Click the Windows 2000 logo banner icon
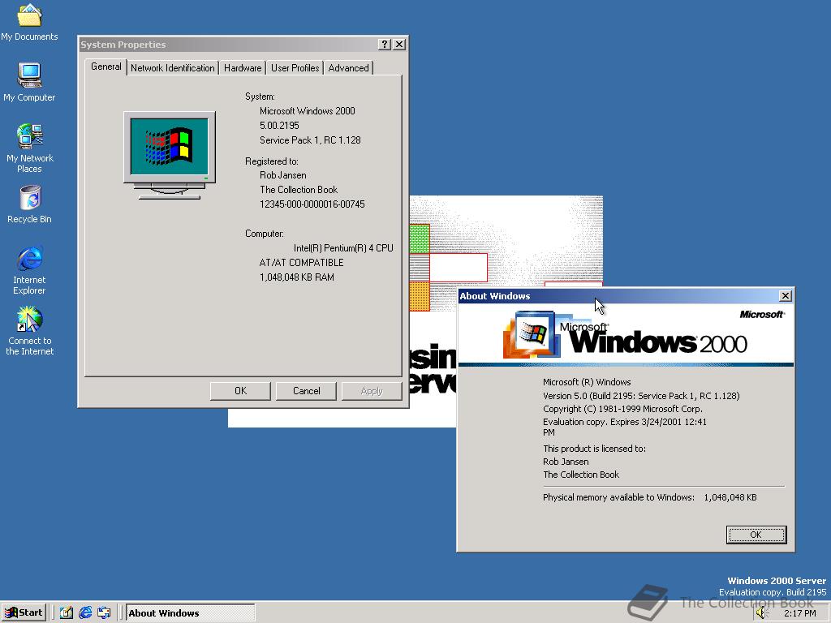This screenshot has width=831, height=623. click(531, 335)
